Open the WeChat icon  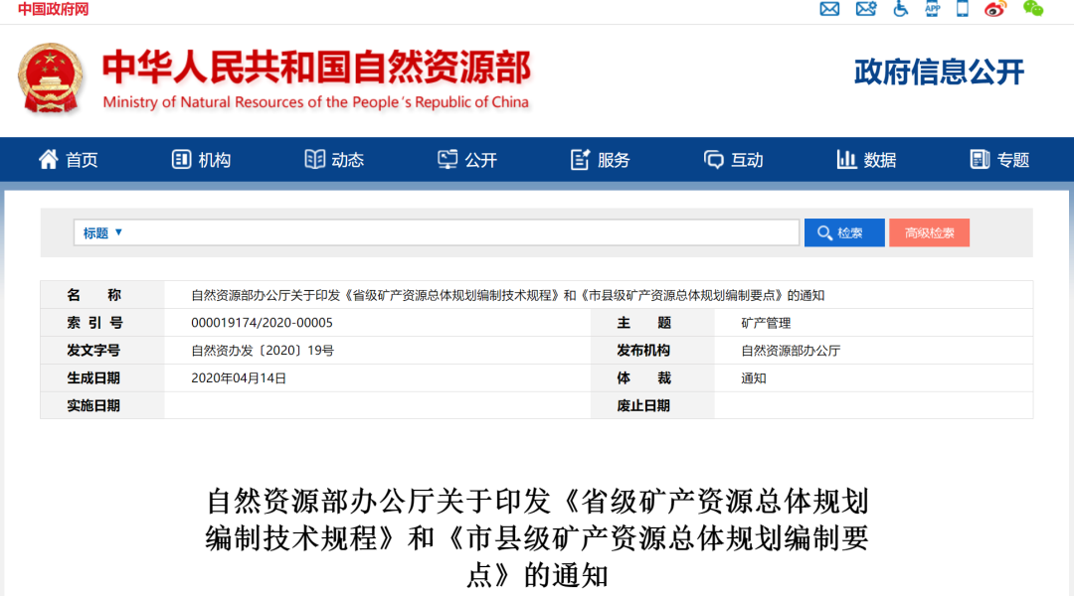click(x=1033, y=8)
